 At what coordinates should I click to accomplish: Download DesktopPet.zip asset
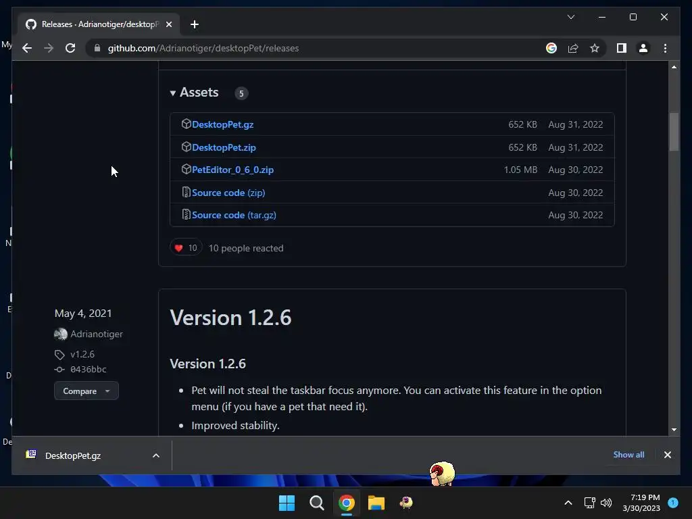224,147
